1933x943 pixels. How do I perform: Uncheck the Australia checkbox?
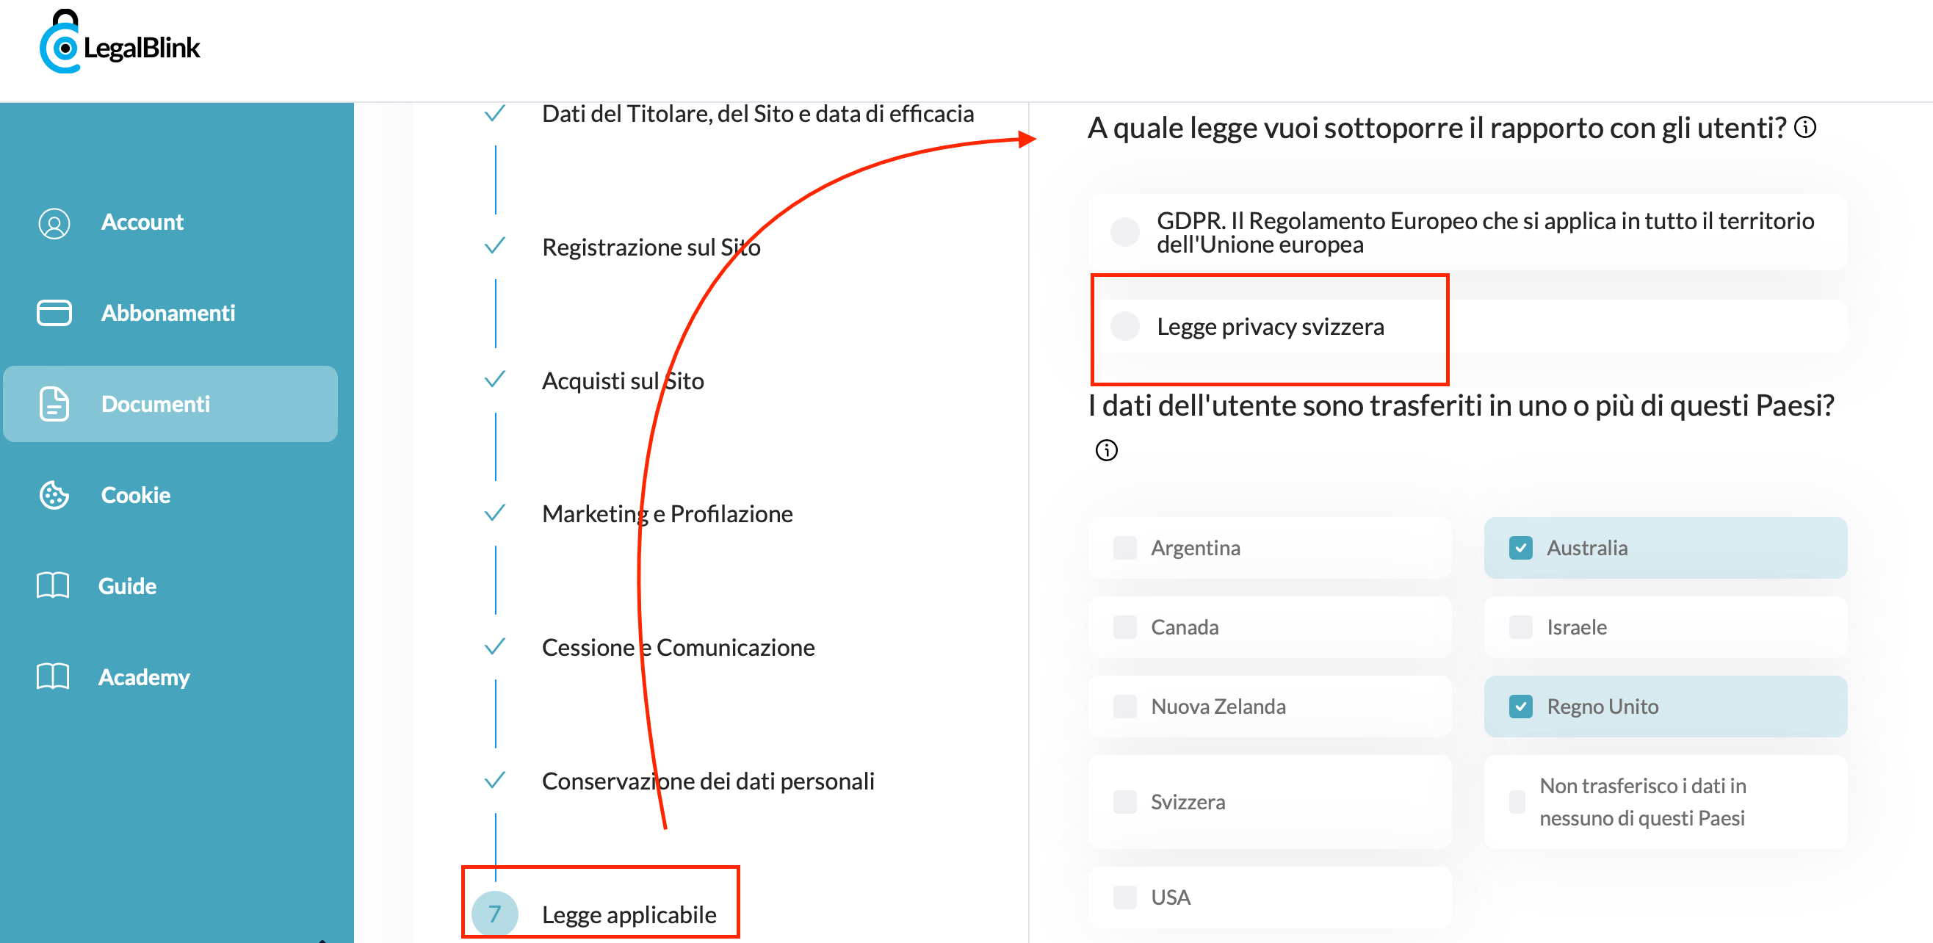coord(1521,548)
